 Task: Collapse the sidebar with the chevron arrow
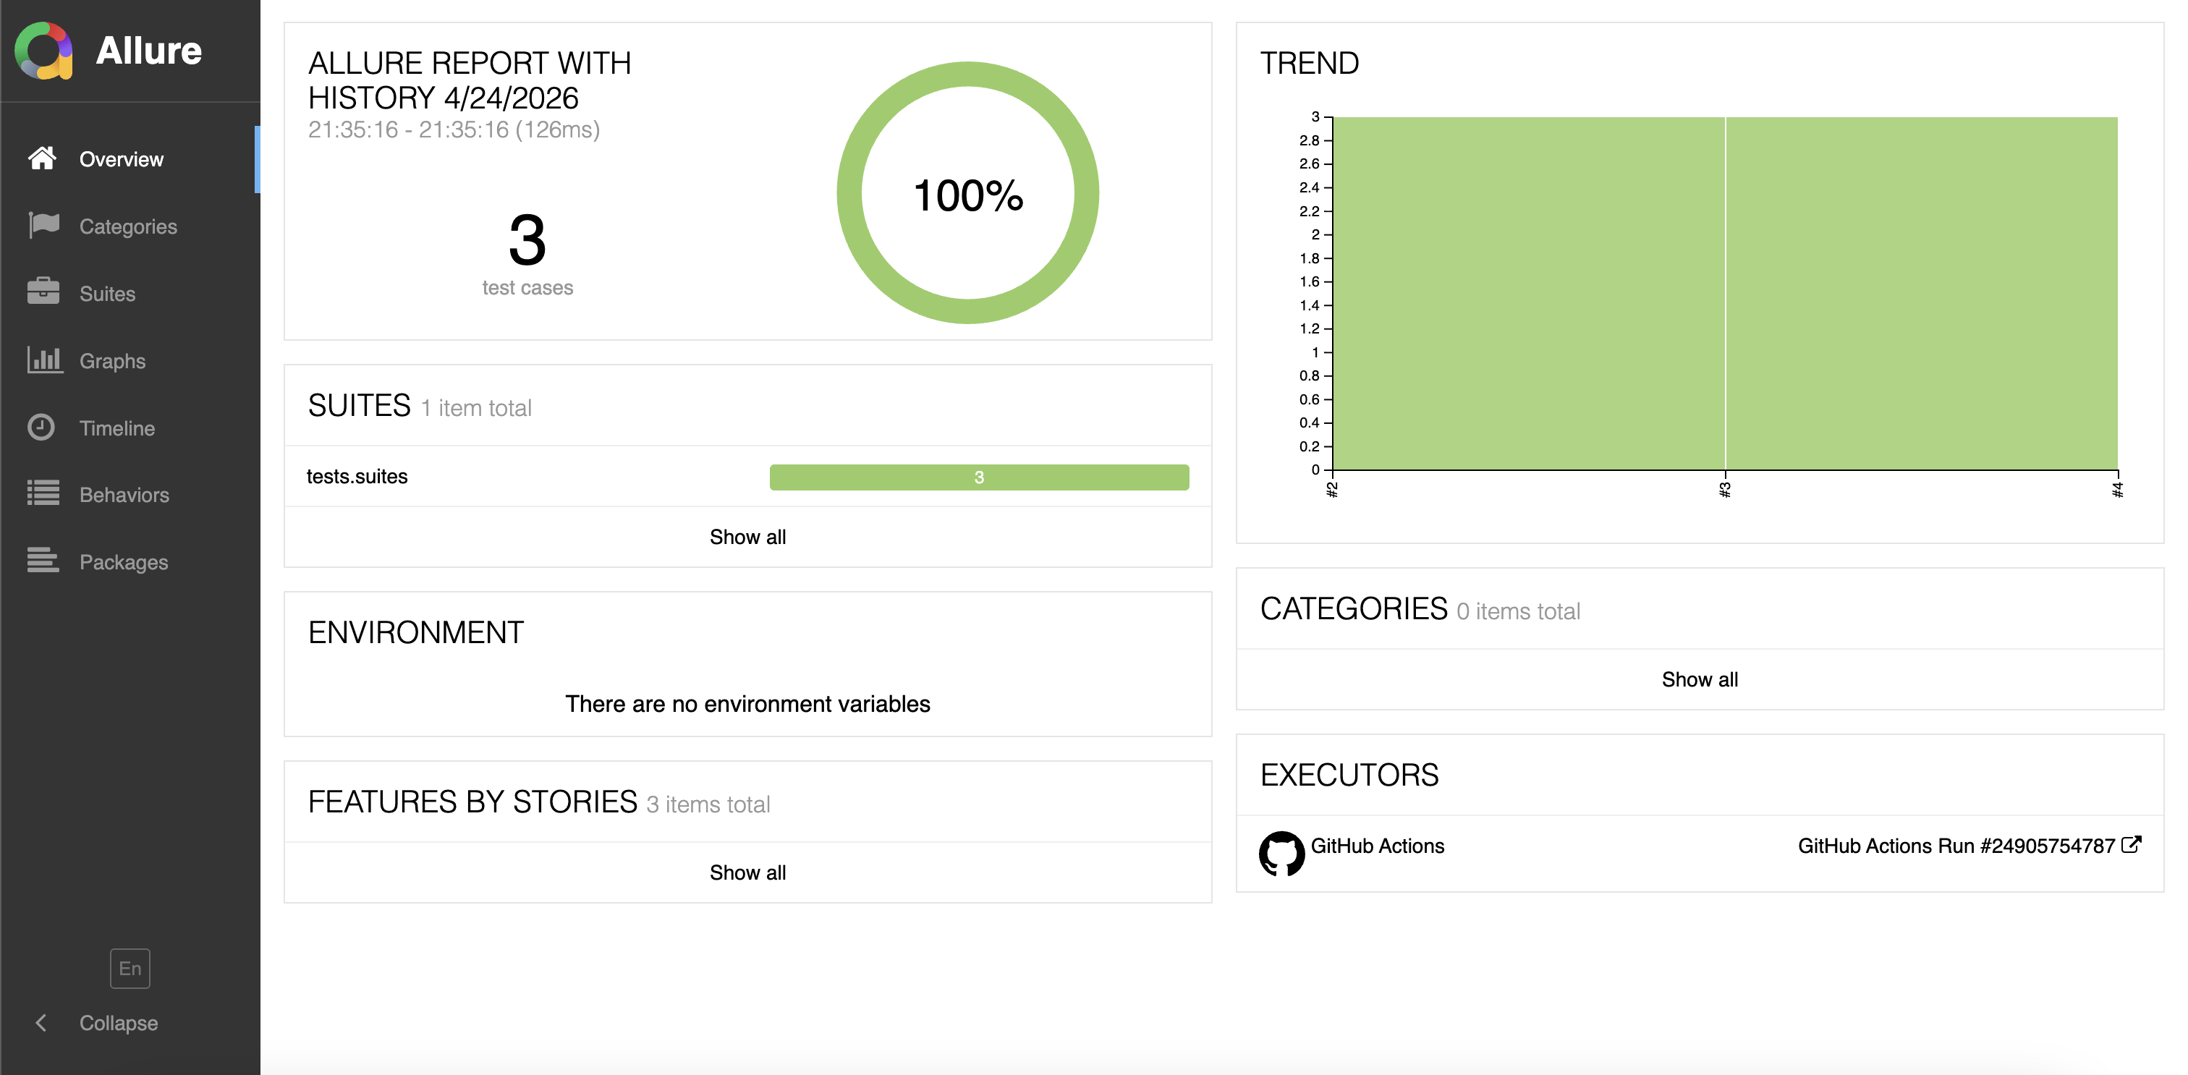click(x=41, y=1022)
